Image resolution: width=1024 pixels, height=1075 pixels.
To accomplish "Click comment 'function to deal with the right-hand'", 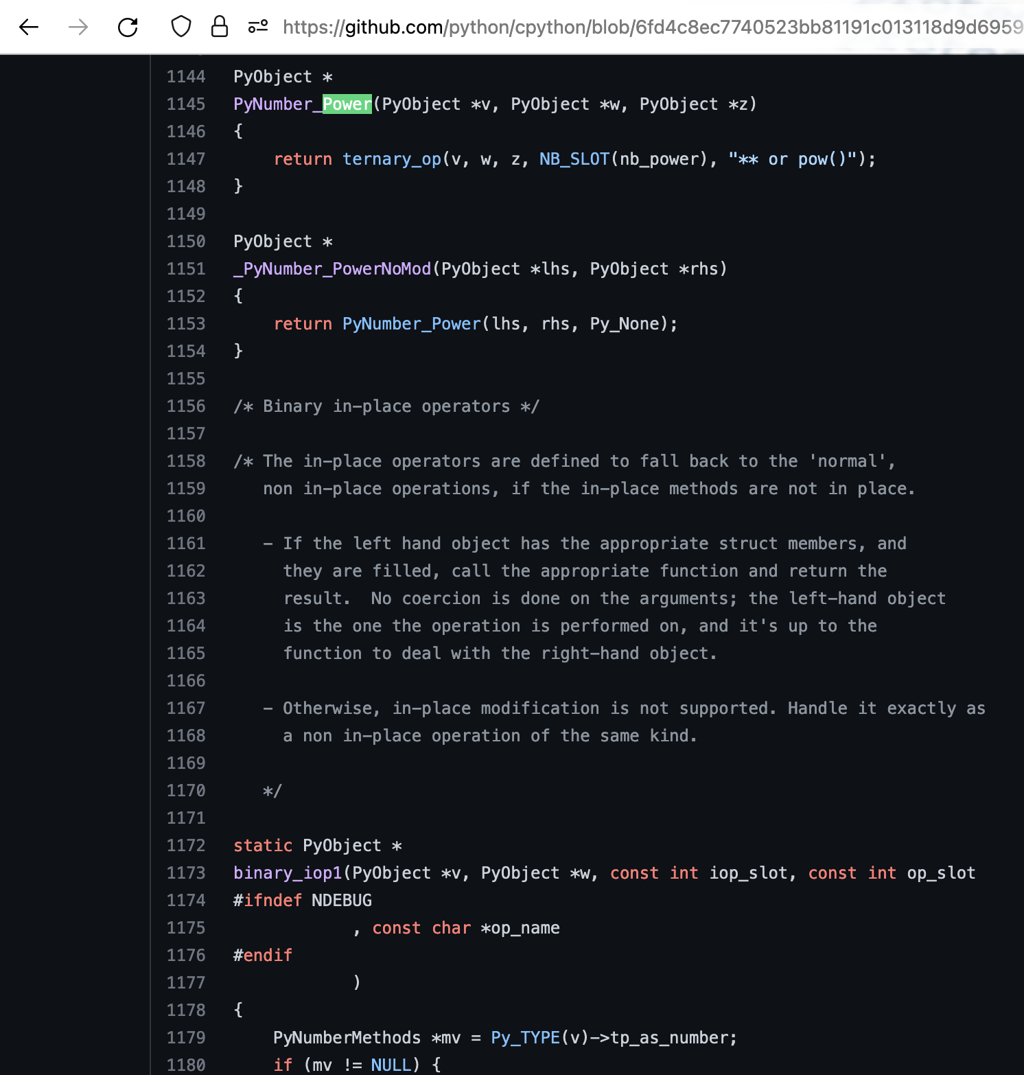I will 461,654.
